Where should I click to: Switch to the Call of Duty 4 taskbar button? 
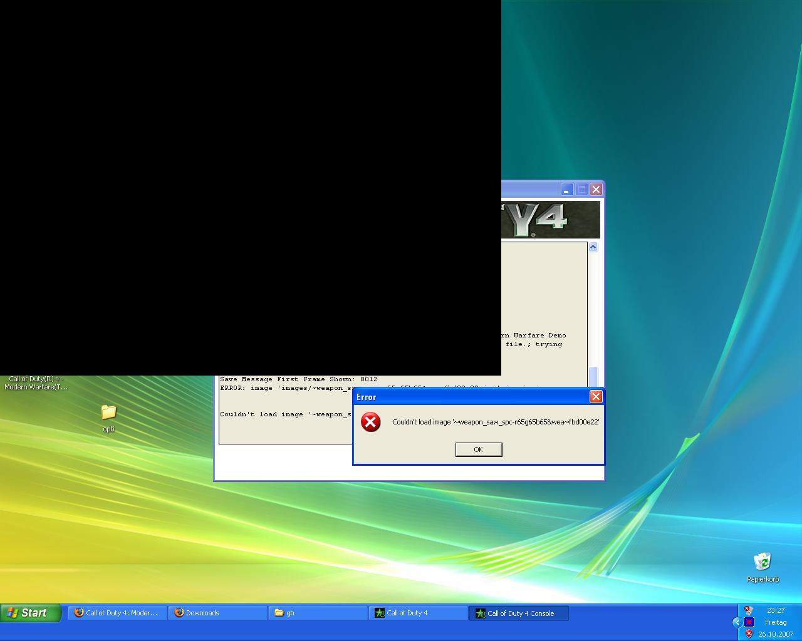click(x=418, y=613)
